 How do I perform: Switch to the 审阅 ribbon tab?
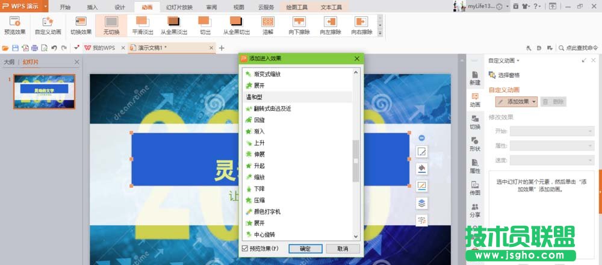[x=211, y=7]
